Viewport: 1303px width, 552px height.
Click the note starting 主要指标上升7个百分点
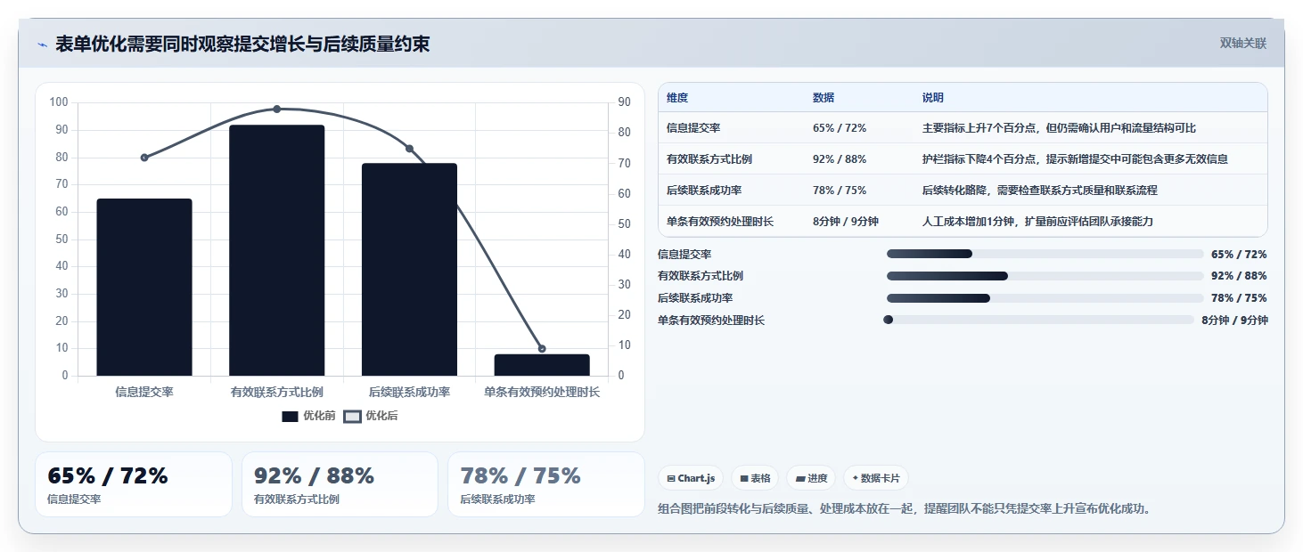coord(1060,128)
